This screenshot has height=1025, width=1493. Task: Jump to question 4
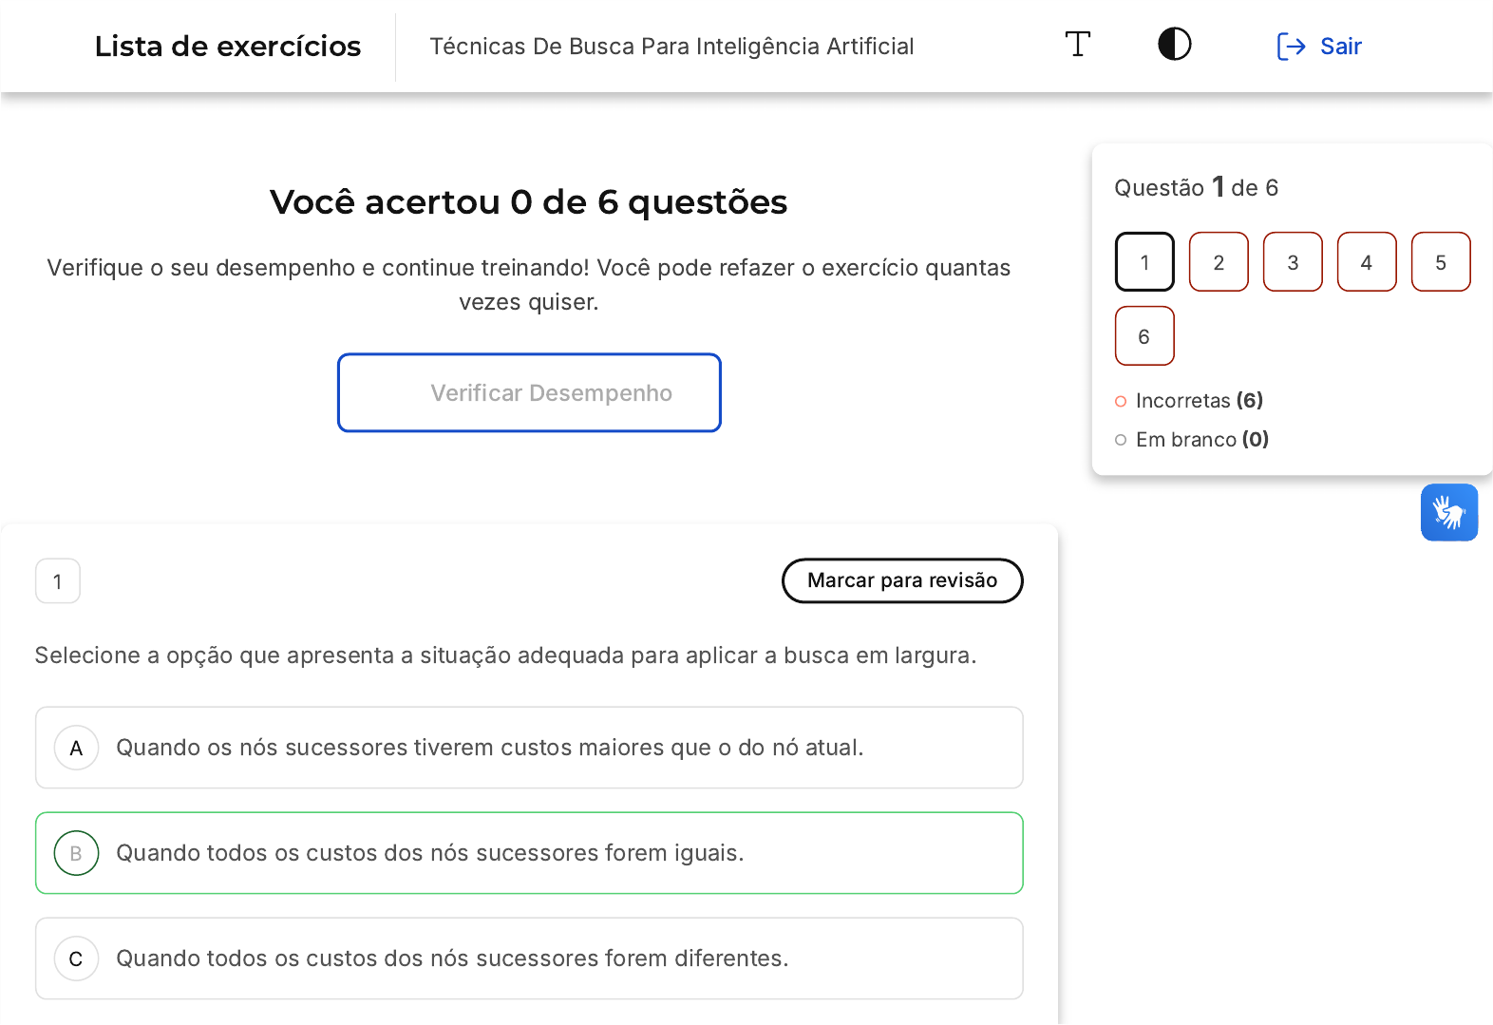coord(1367,262)
